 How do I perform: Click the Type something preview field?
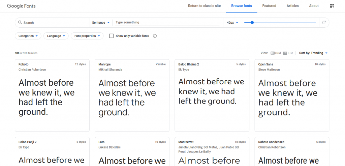click(x=167, y=22)
